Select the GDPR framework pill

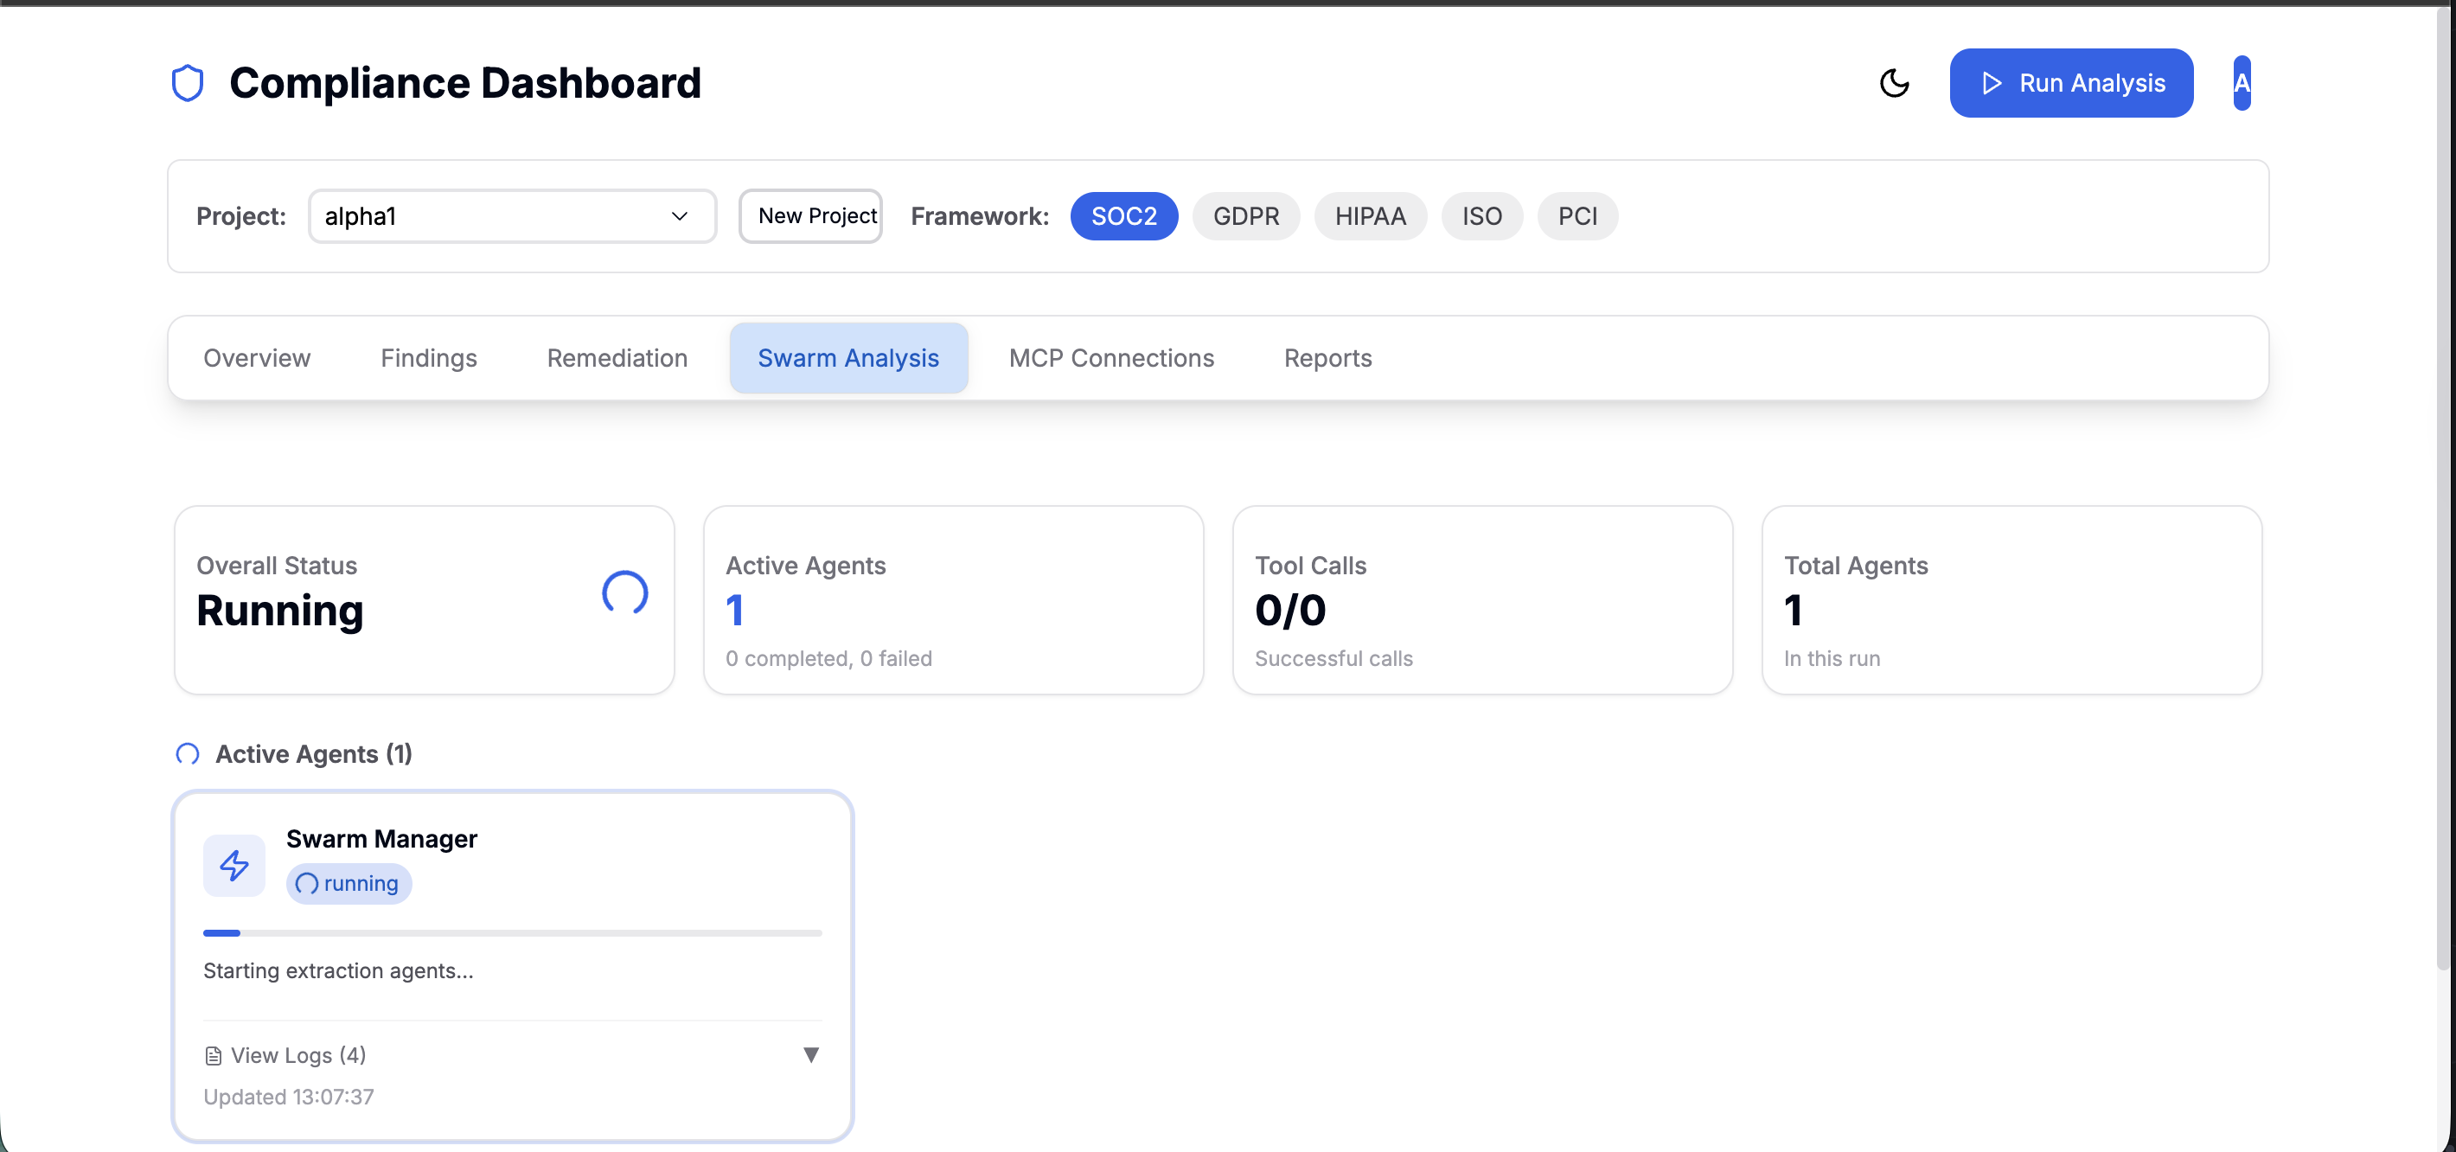click(1245, 216)
